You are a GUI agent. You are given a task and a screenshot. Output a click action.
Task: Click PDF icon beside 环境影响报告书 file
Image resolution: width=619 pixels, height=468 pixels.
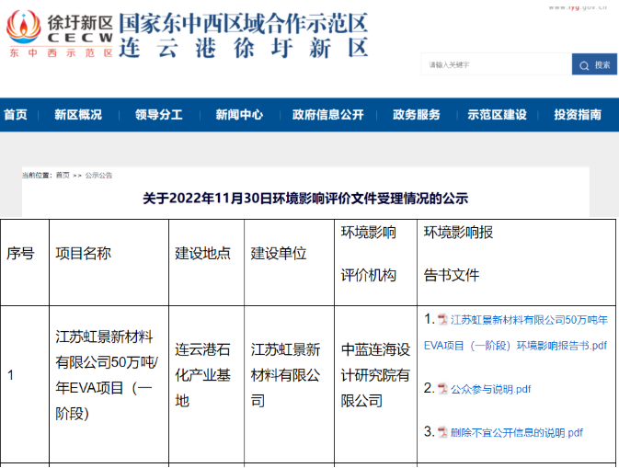[x=442, y=320]
